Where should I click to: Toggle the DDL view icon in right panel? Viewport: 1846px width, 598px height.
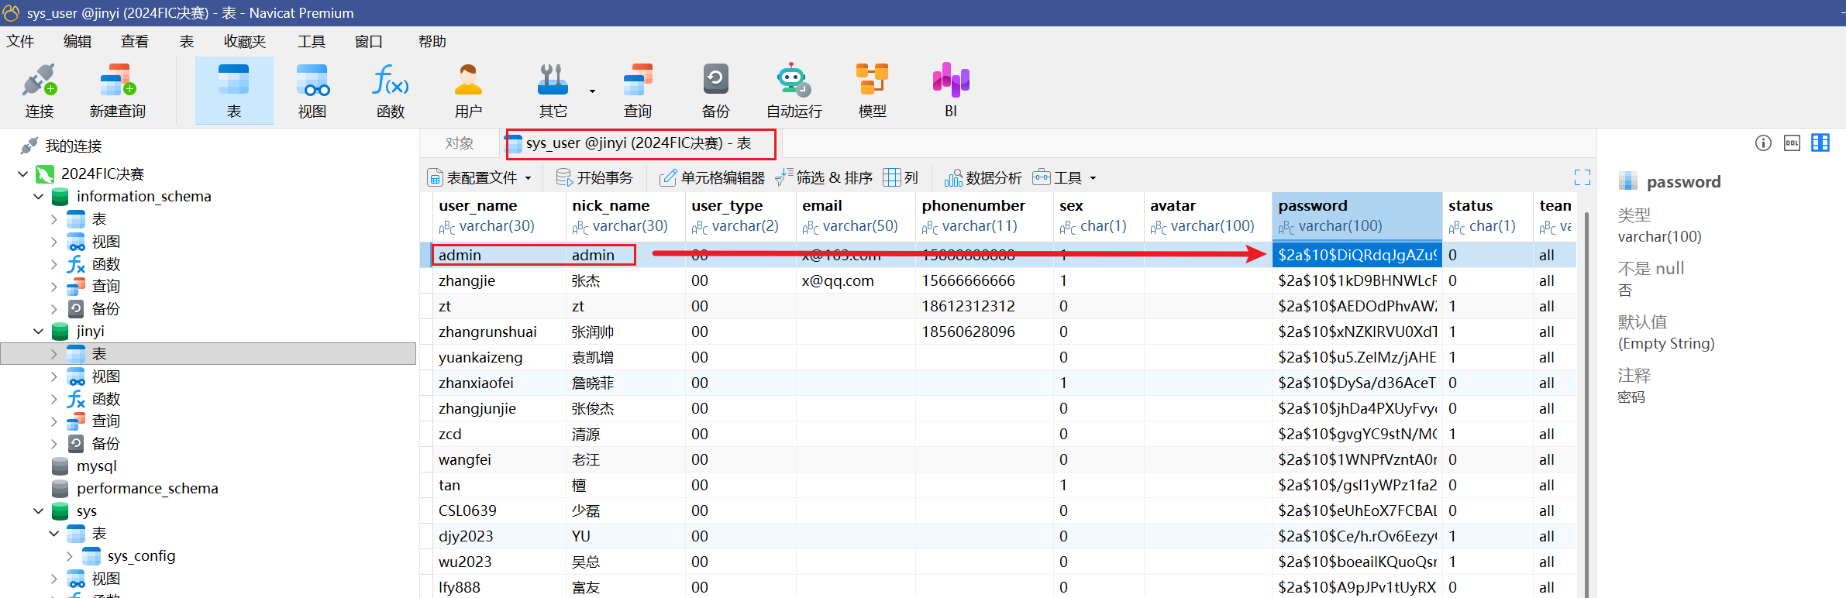pos(1792,143)
